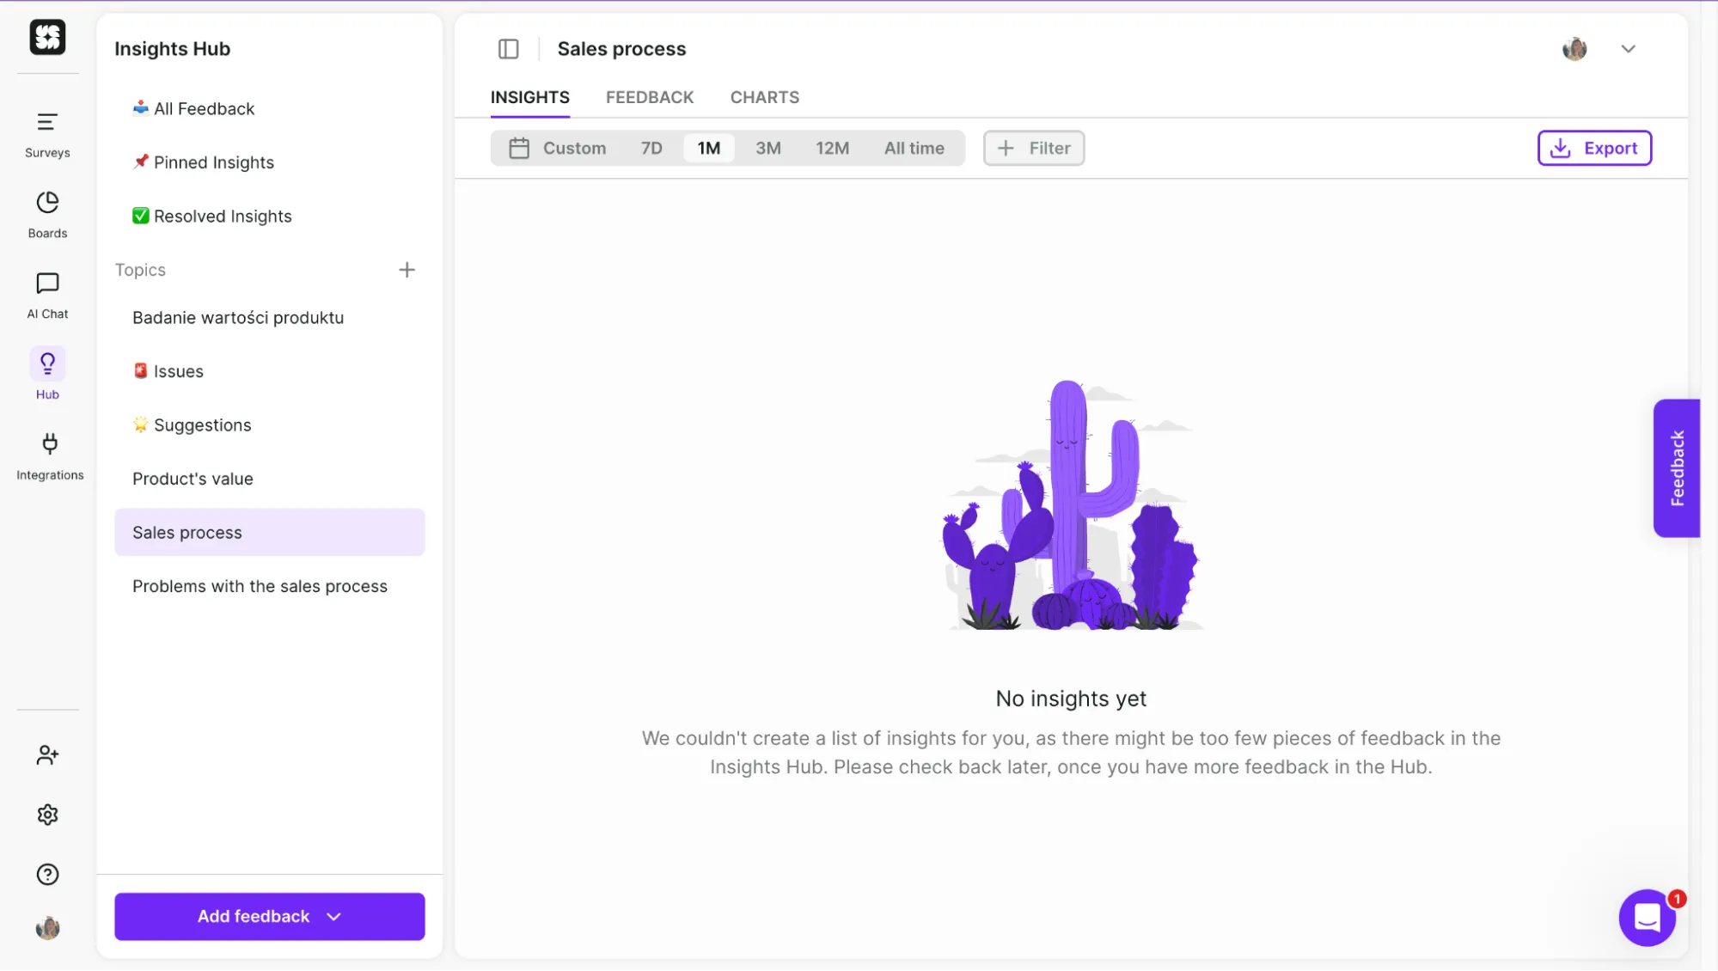This screenshot has height=971, width=1718.
Task: Open the Intercom chat bubble
Action: coord(1646,917)
